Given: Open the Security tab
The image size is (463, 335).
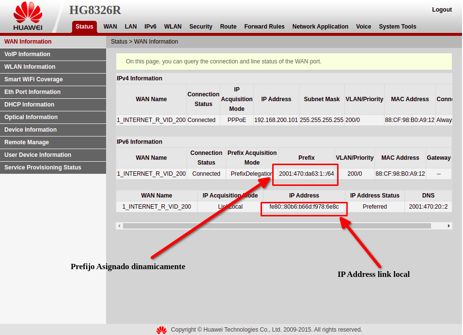Looking at the screenshot, I should [201, 27].
